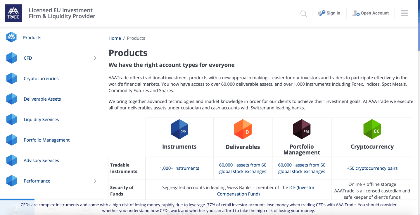420x215 pixels.
Task: Click the Performance cube icon
Action: click(x=12, y=181)
